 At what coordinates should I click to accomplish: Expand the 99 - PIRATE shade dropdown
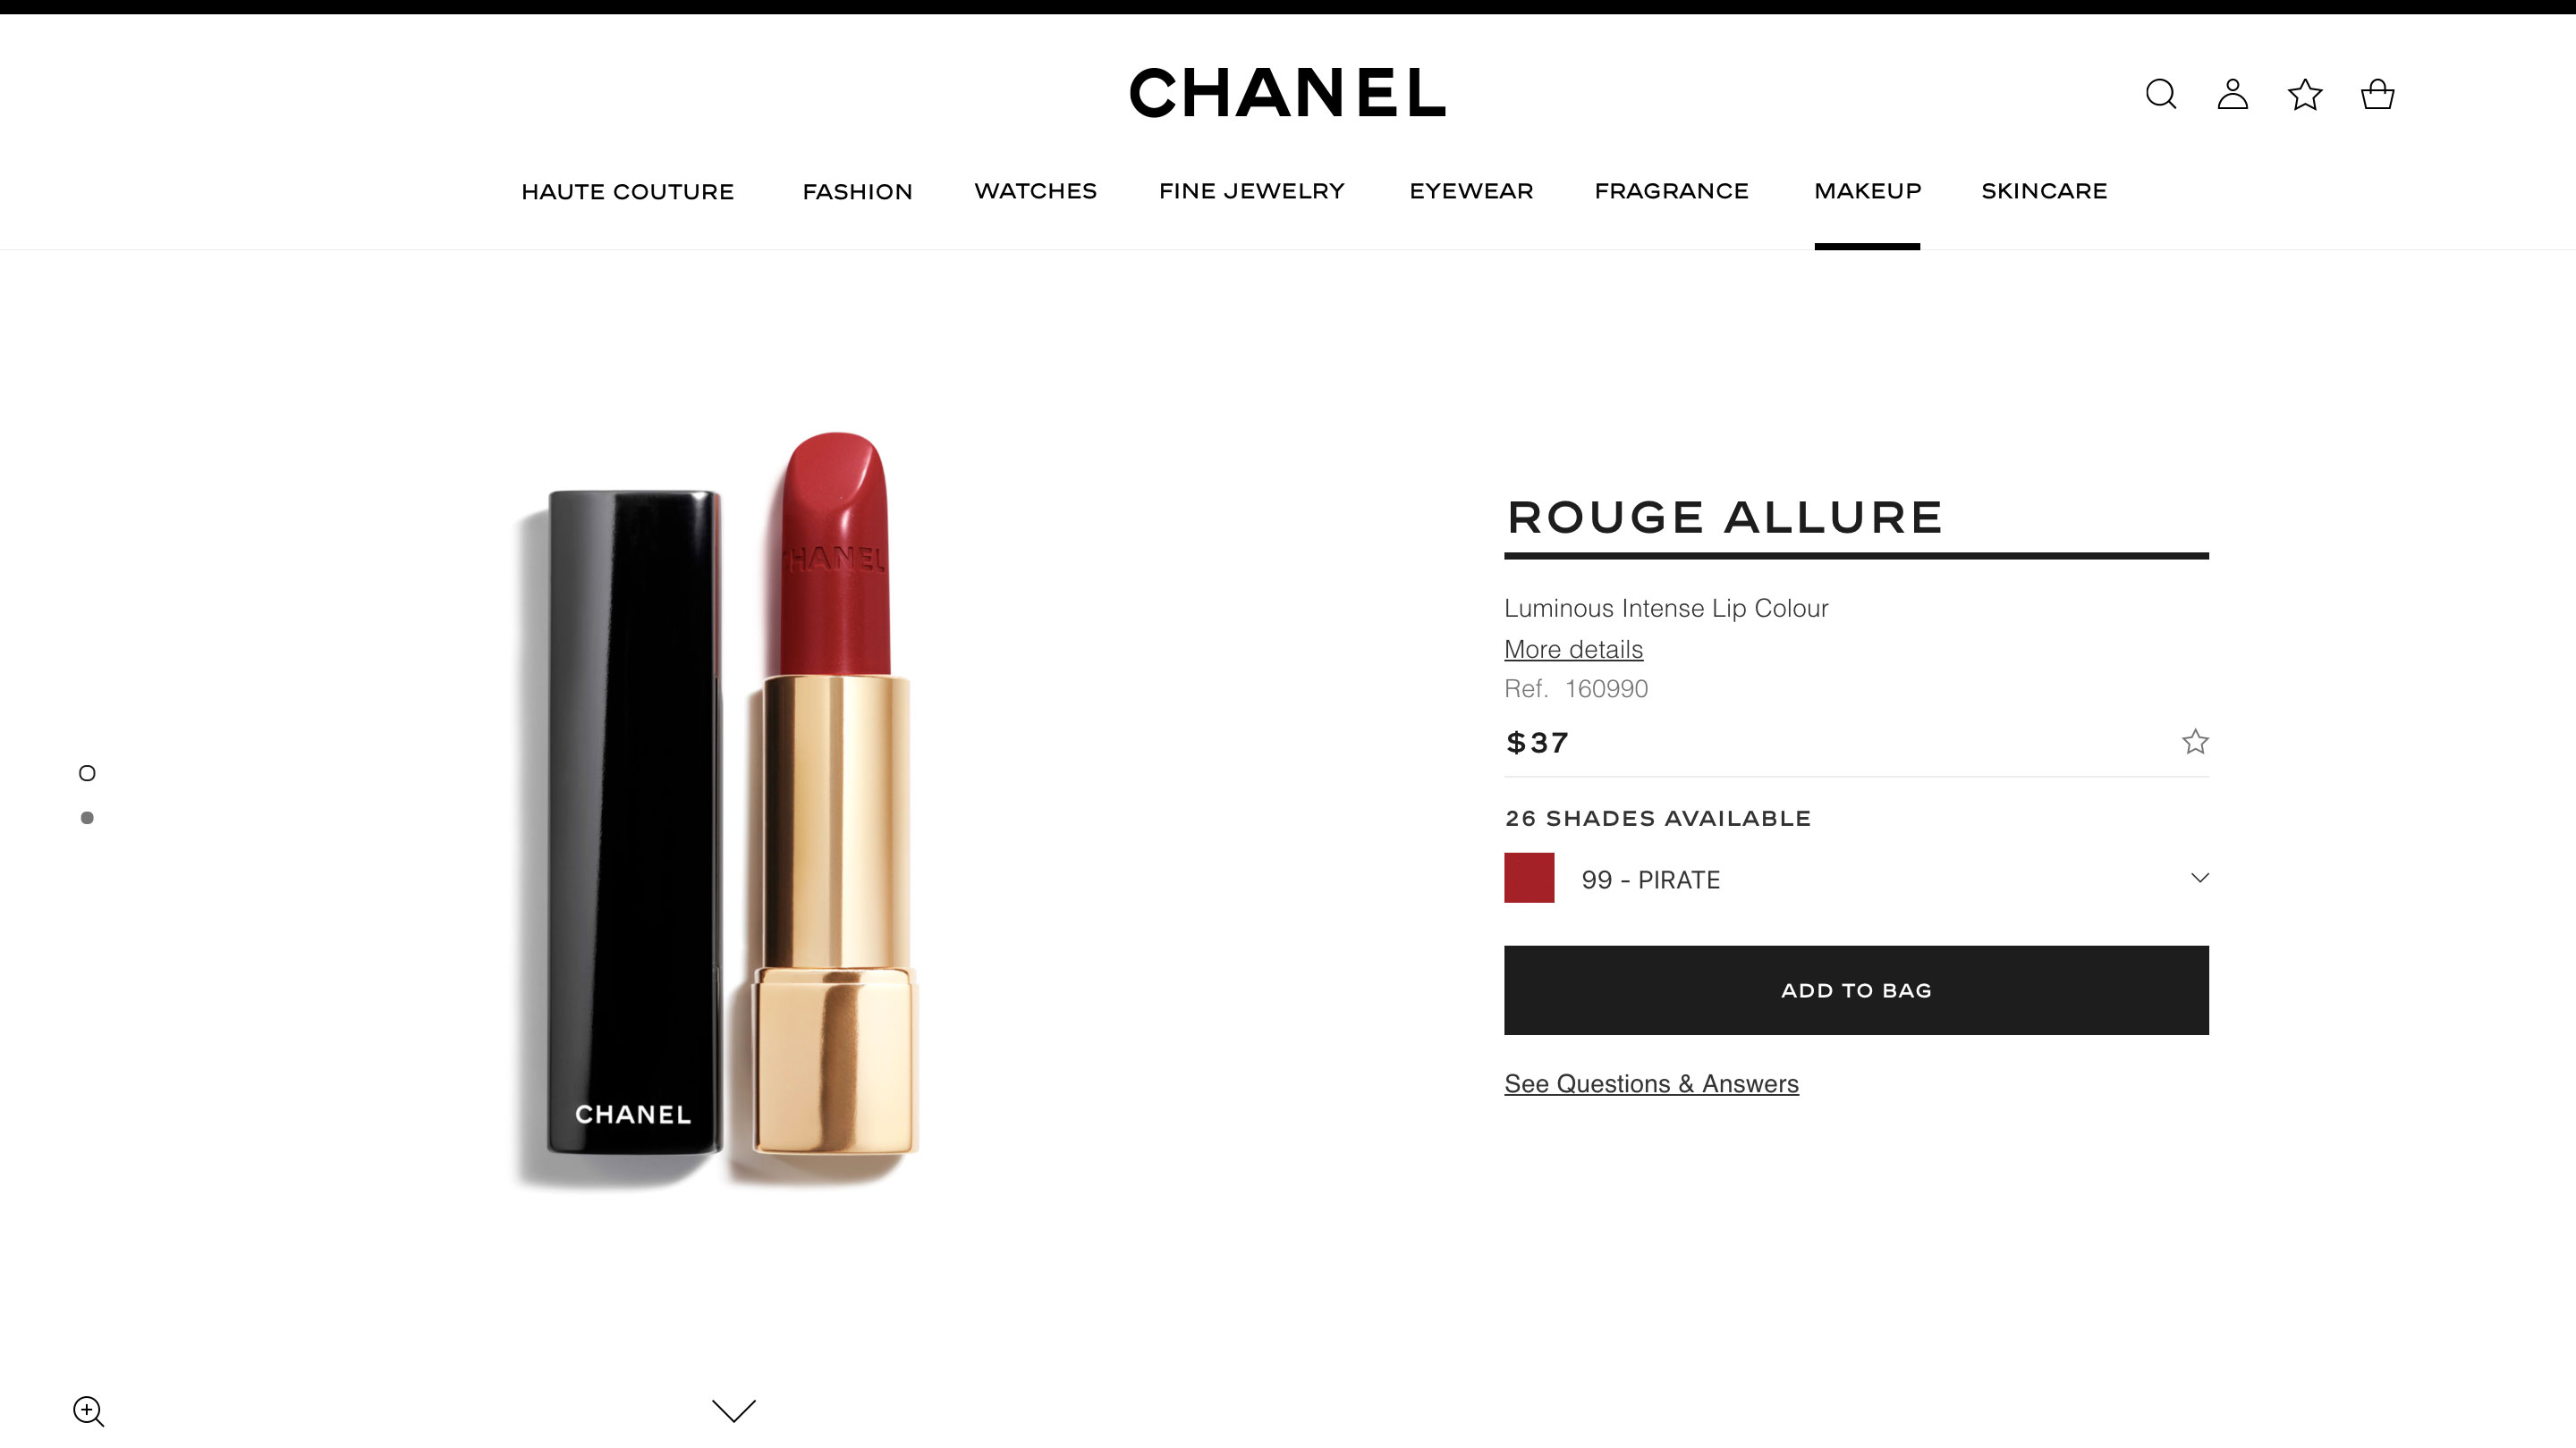(1856, 879)
